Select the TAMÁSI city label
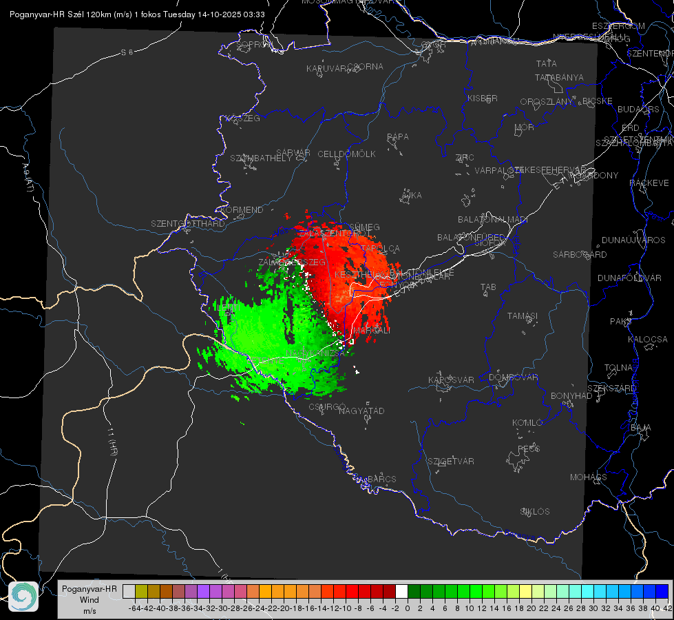The image size is (674, 620). 523,316
